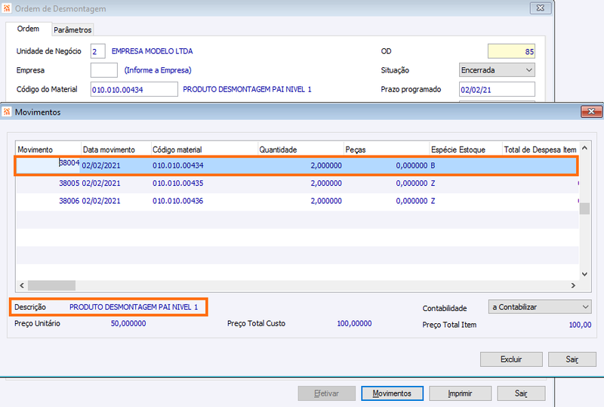Focus the Código do Material field

click(134, 90)
